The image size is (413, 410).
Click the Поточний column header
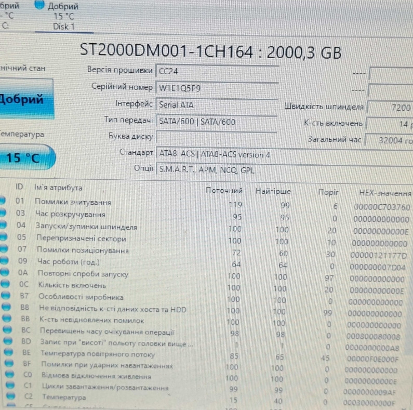[x=224, y=191]
